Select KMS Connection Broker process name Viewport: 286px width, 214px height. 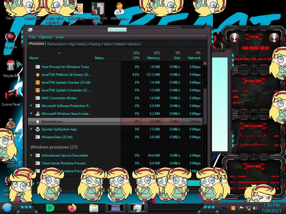tap(59, 98)
